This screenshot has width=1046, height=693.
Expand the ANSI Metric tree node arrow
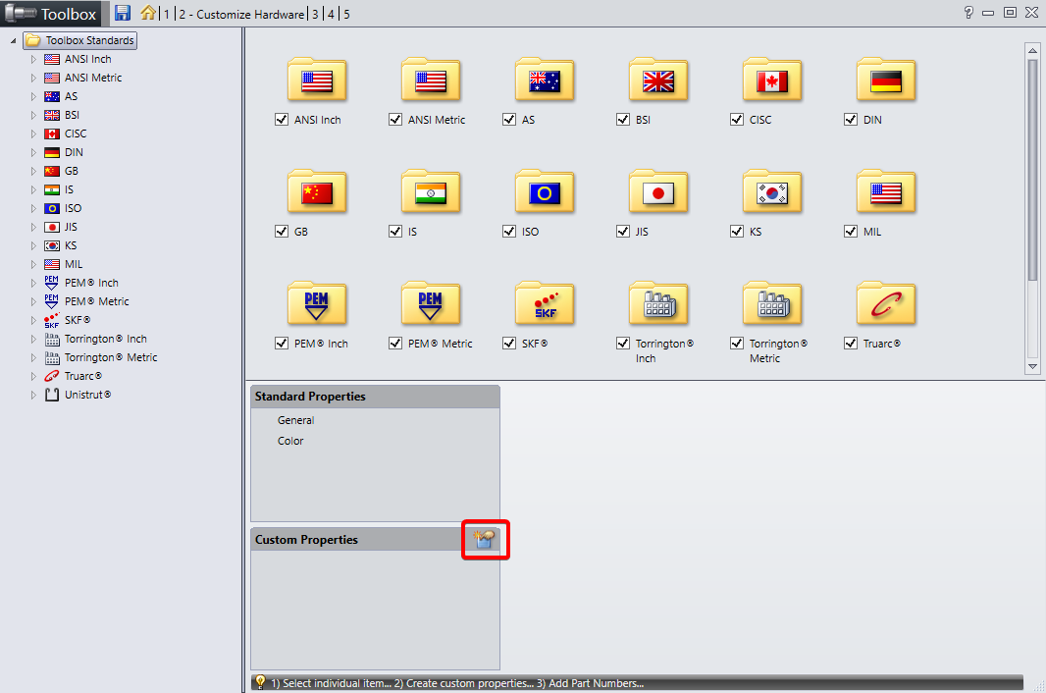[x=33, y=79]
